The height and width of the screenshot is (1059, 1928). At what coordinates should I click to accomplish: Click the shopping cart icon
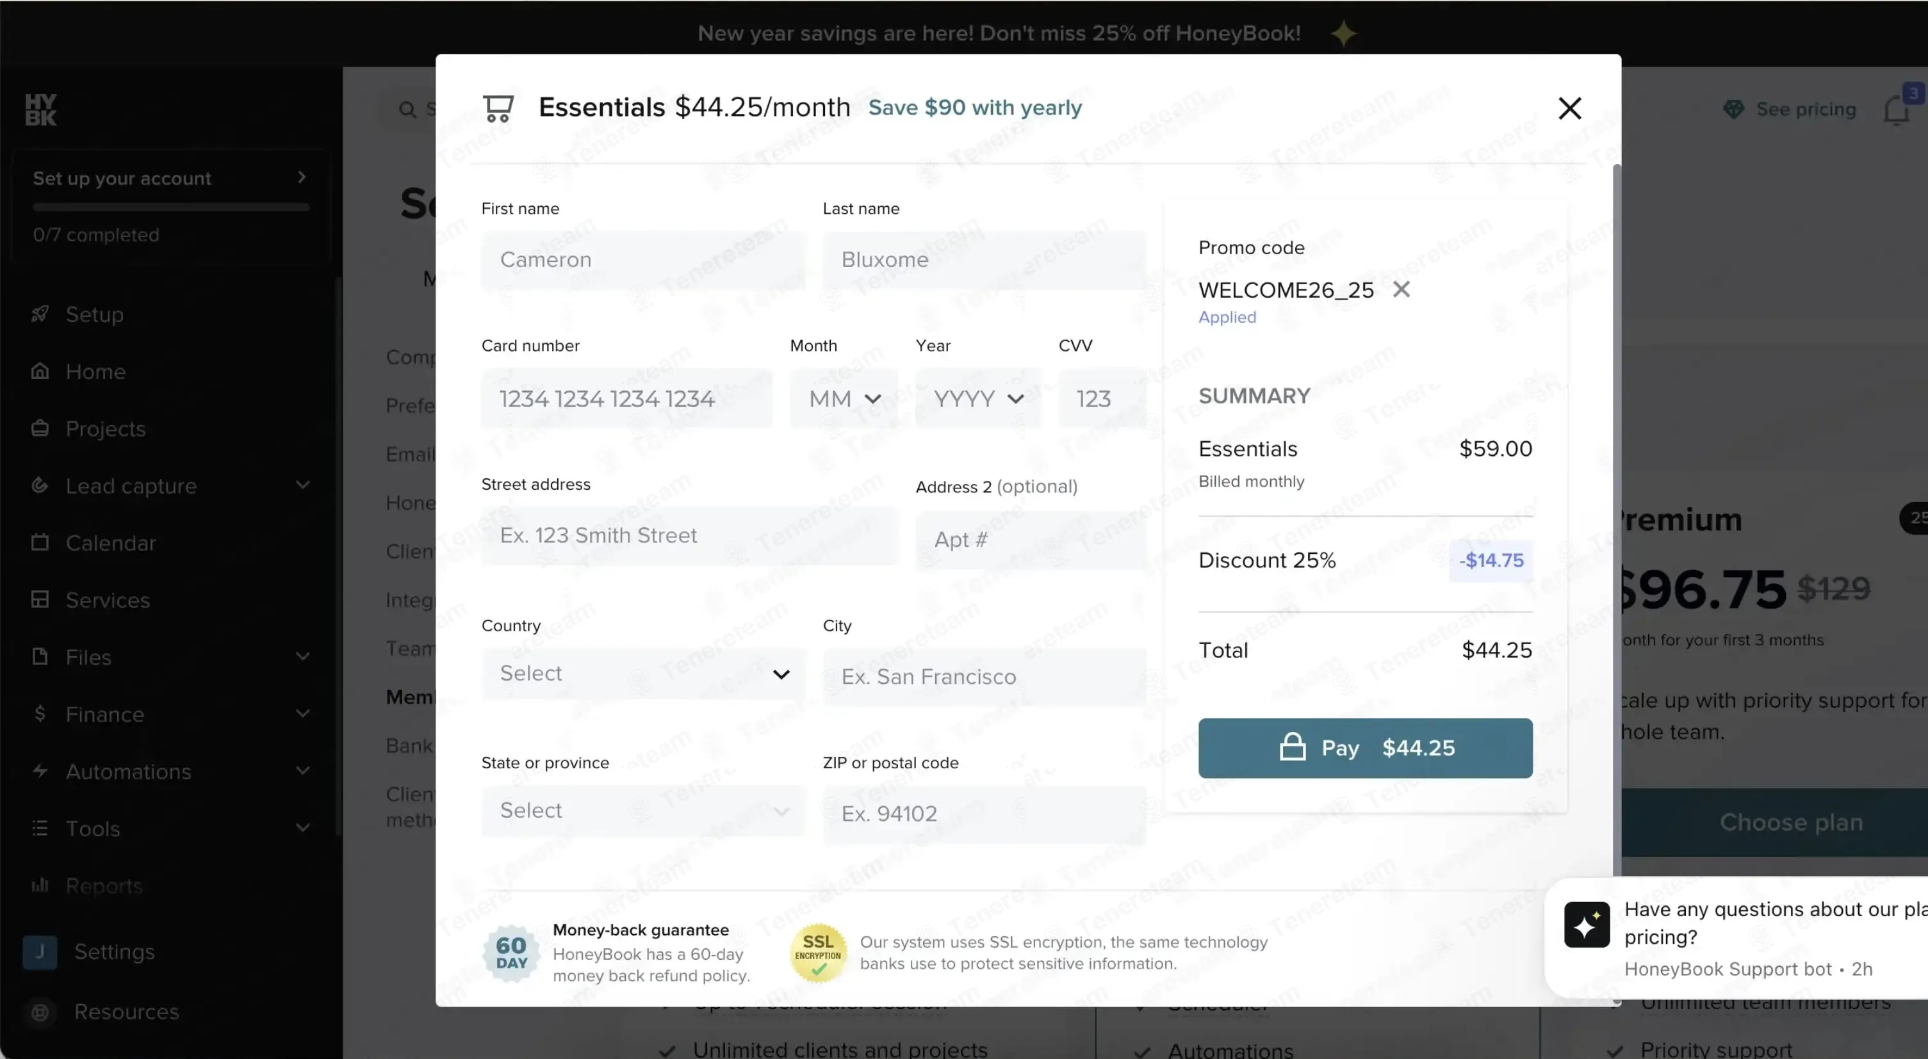[498, 108]
